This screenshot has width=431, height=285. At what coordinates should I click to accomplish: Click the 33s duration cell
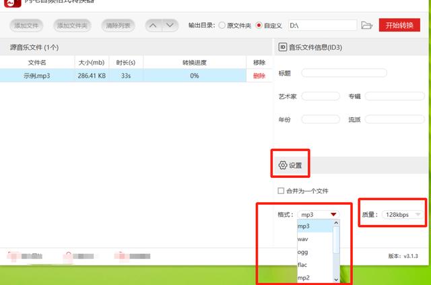pos(126,75)
